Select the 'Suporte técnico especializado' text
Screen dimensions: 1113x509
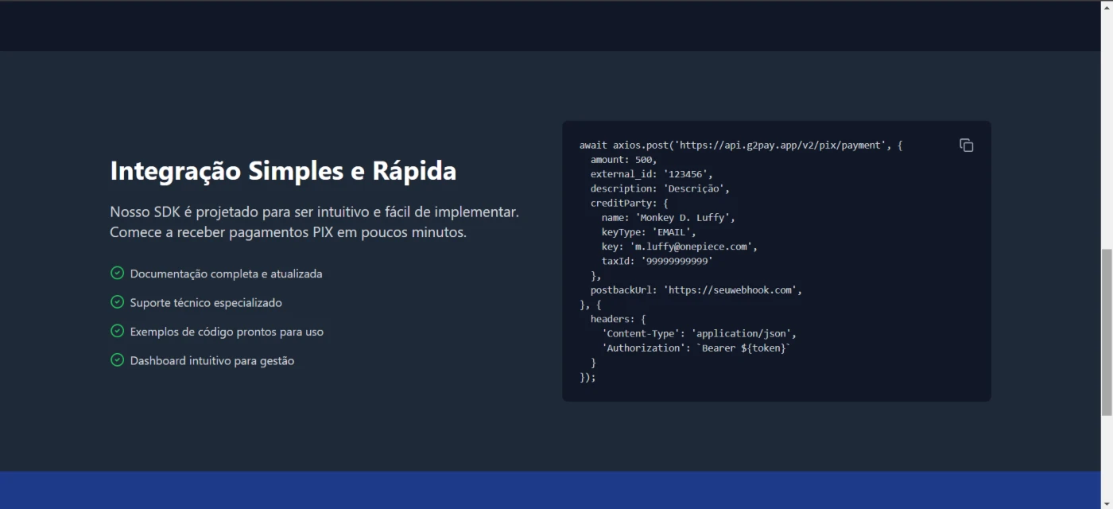pyautogui.click(x=206, y=303)
